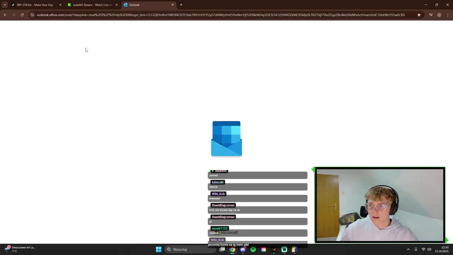Click the Wyszukaj taskbar search box
This screenshot has height=255, width=453.
(190, 249)
